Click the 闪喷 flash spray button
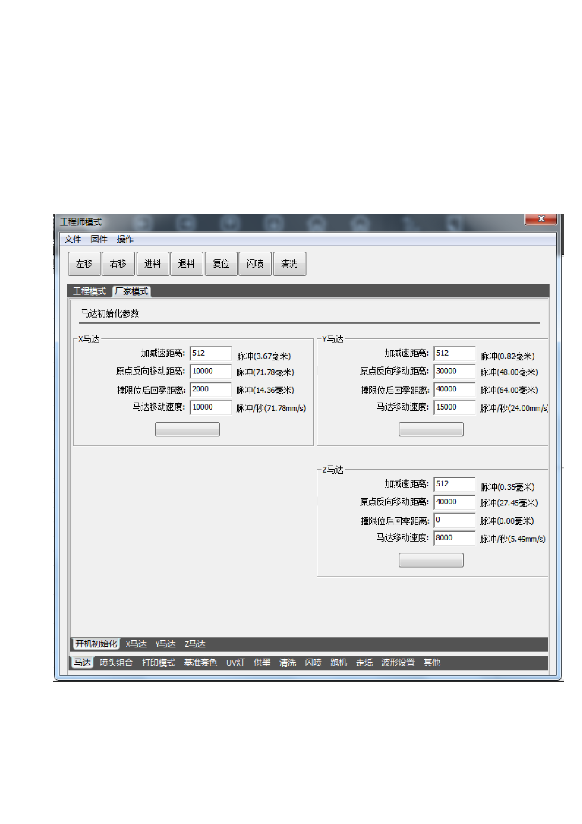This screenshot has height=824, width=582. [x=255, y=264]
